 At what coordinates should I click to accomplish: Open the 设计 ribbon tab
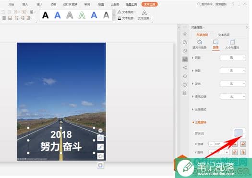(39, 4)
